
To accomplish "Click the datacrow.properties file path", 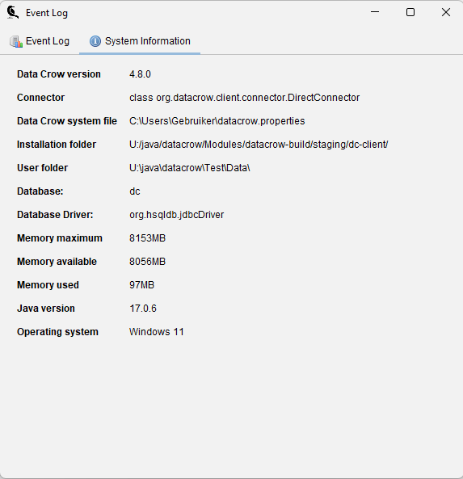I will point(217,121).
